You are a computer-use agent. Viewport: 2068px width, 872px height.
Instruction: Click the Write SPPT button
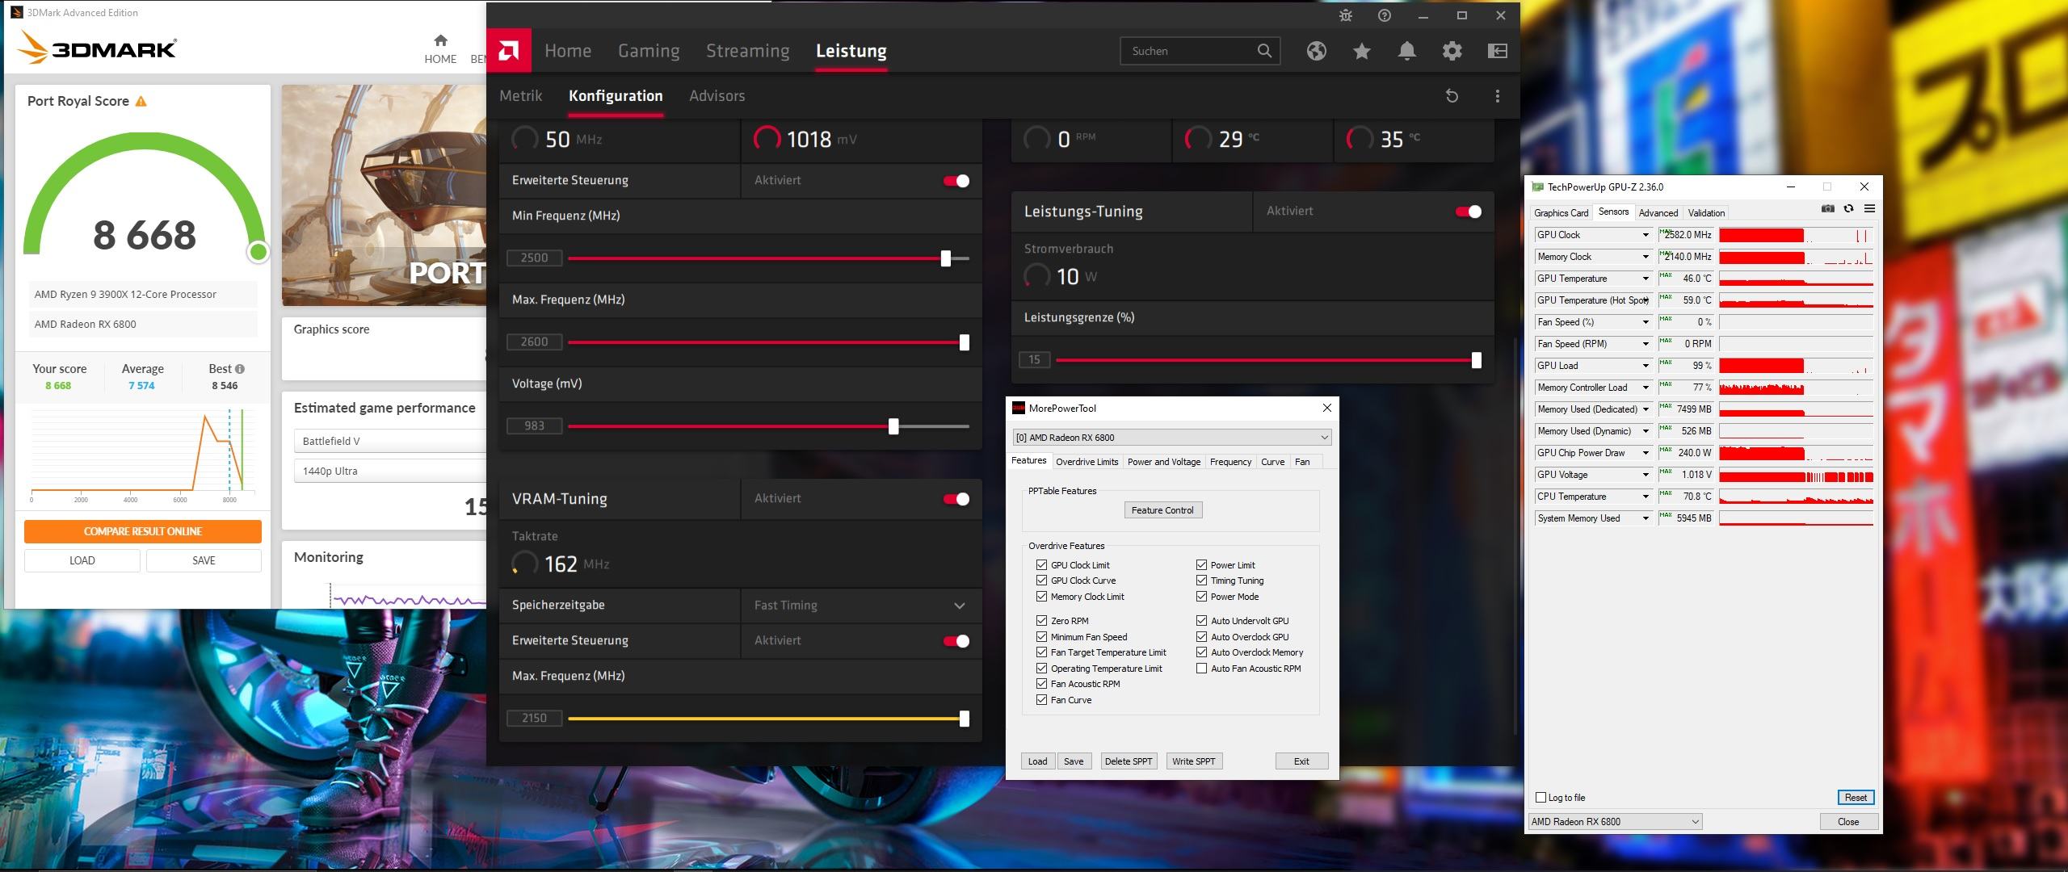pos(1193,761)
